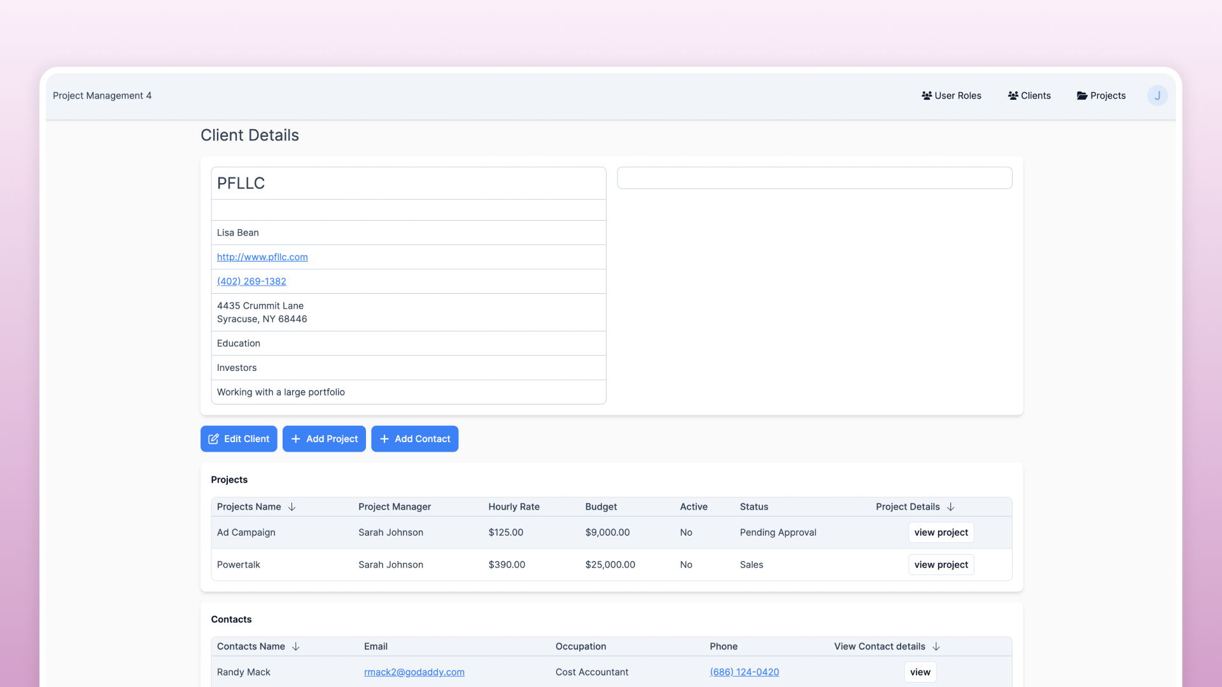Open the pfllc.com website link
This screenshot has height=687, width=1222.
[x=262, y=257]
